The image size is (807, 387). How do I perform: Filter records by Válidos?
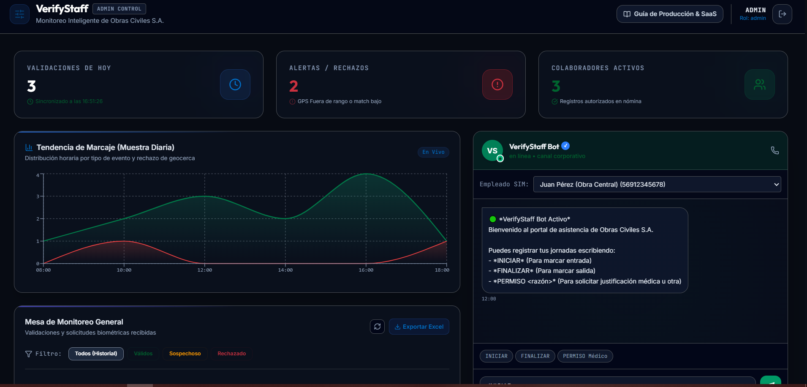tap(143, 354)
